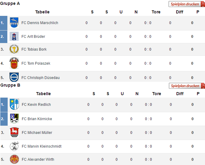
Task: Select FC Marvin Kleinschmidt team name
Action: [x=42, y=146]
